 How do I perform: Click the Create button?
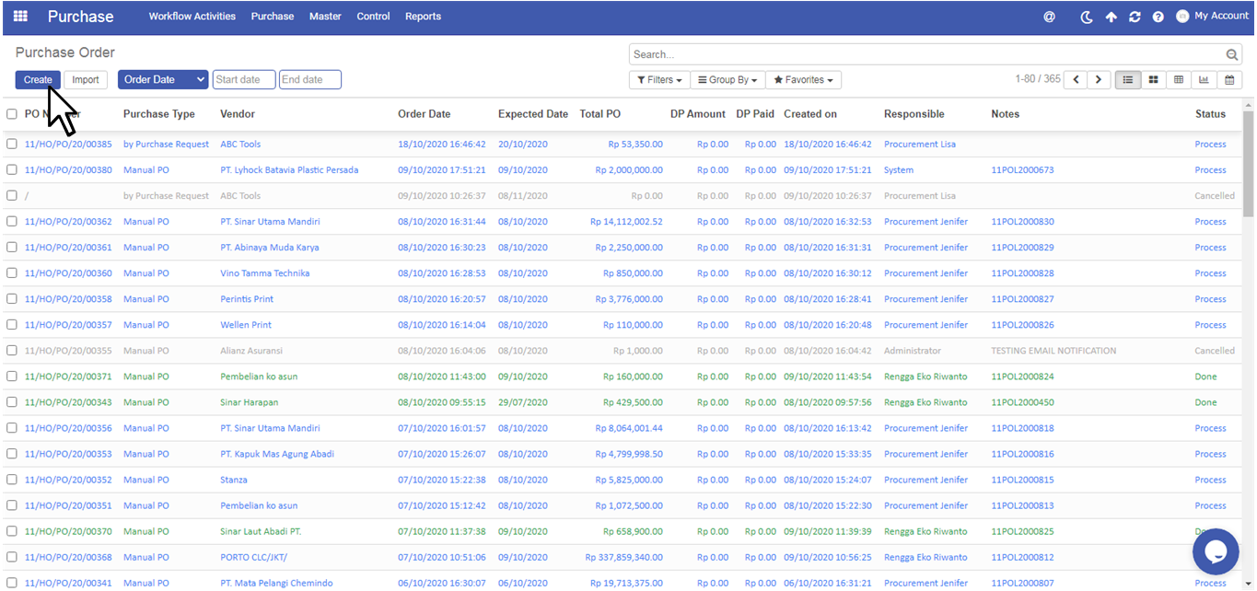38,80
